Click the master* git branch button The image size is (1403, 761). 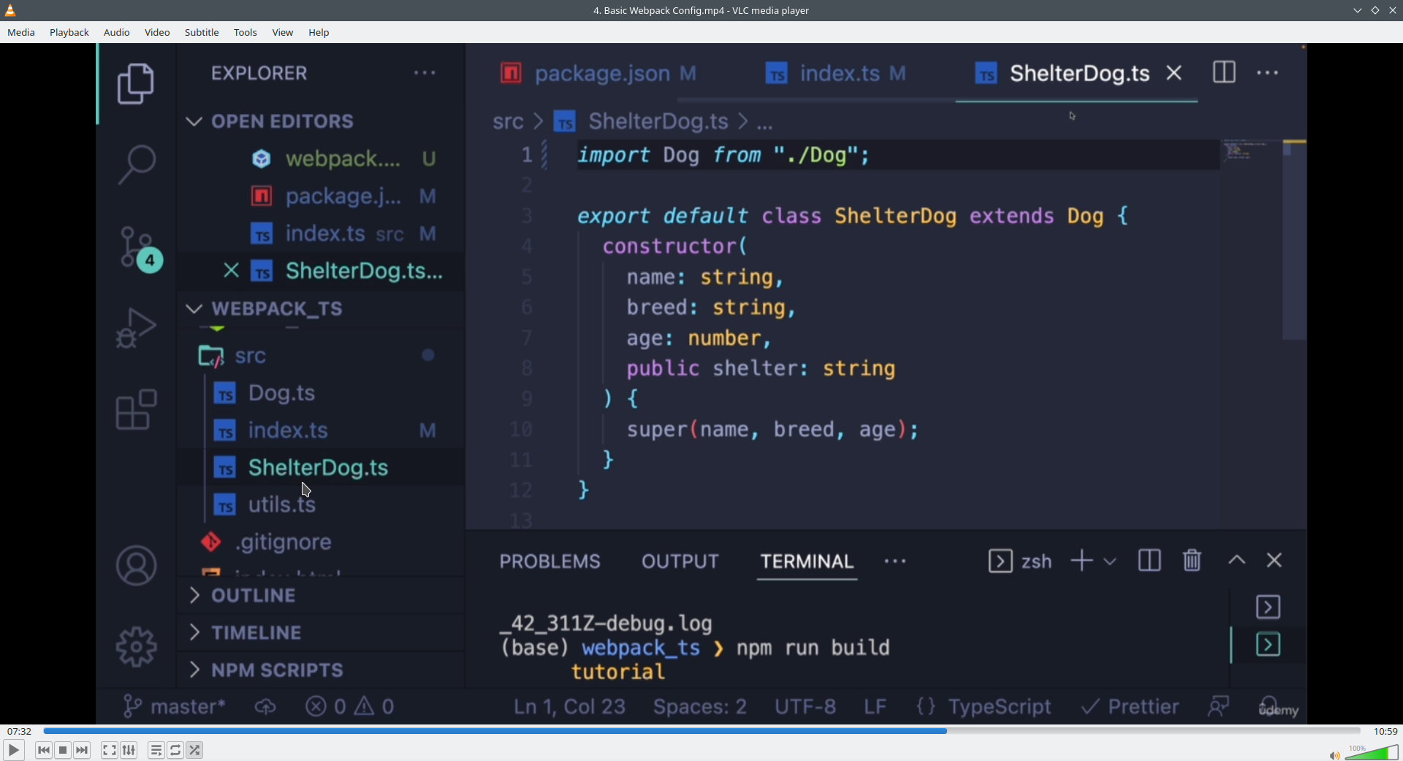pyautogui.click(x=174, y=706)
